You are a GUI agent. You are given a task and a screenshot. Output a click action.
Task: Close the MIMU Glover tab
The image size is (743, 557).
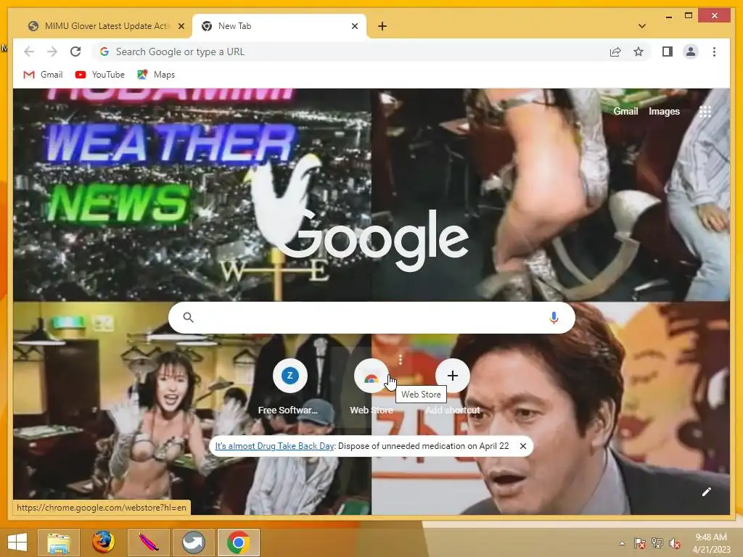point(181,26)
